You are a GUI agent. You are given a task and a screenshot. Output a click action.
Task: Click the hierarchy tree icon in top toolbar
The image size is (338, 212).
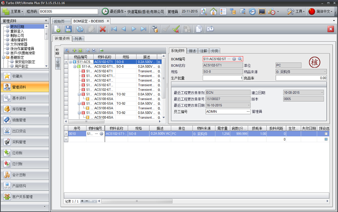point(233,11)
